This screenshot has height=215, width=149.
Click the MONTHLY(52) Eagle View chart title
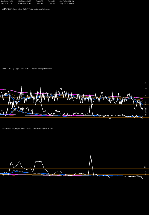pos(28,128)
